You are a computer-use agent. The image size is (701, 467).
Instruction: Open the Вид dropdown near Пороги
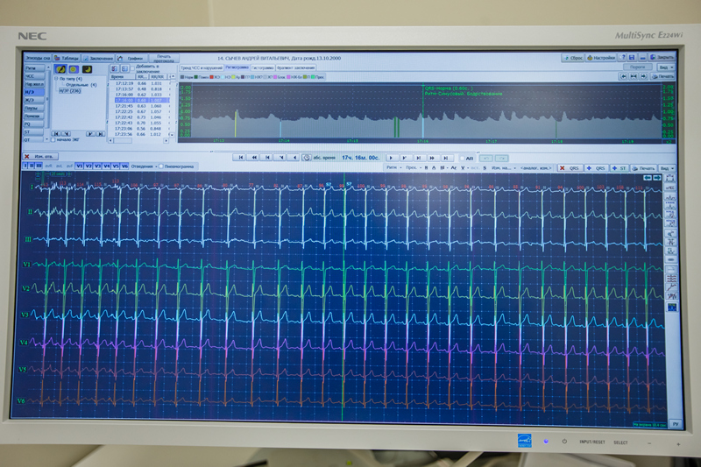pos(665,67)
